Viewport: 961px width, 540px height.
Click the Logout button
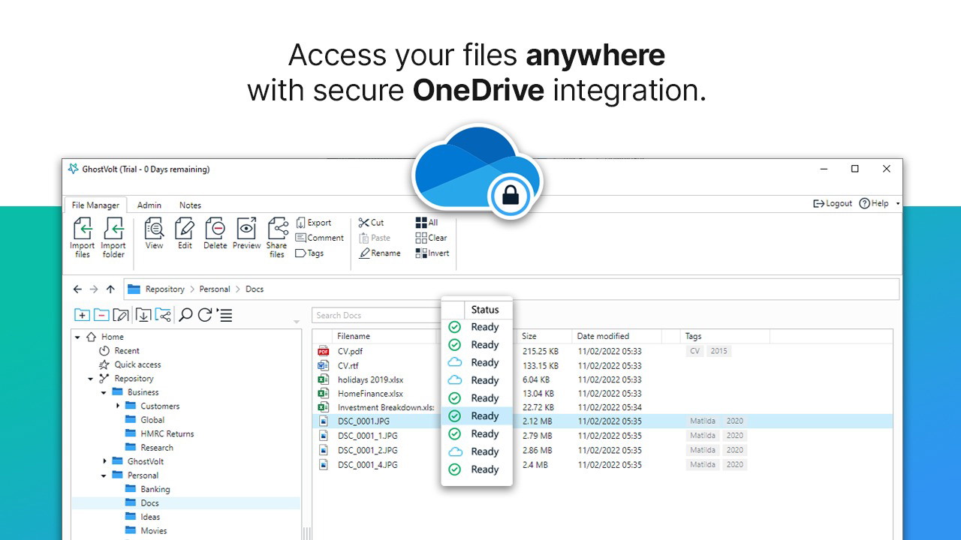coord(833,203)
